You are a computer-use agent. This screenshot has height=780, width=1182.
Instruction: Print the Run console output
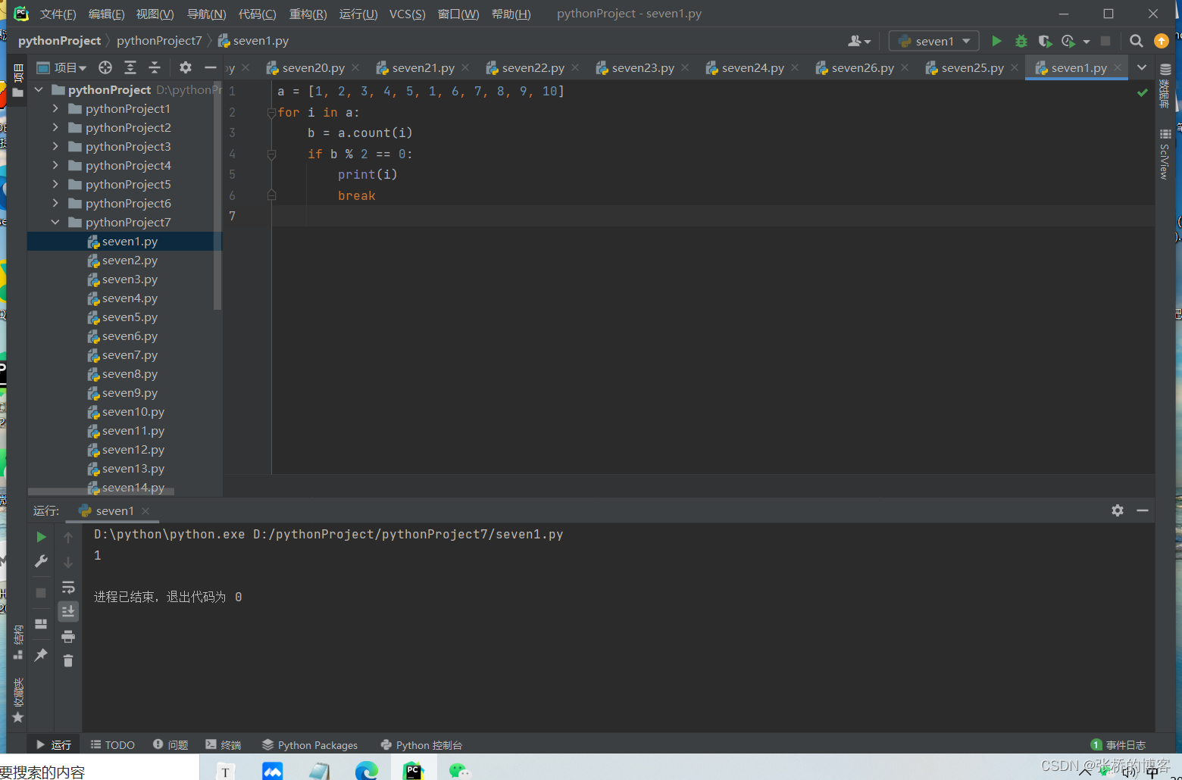pos(68,636)
